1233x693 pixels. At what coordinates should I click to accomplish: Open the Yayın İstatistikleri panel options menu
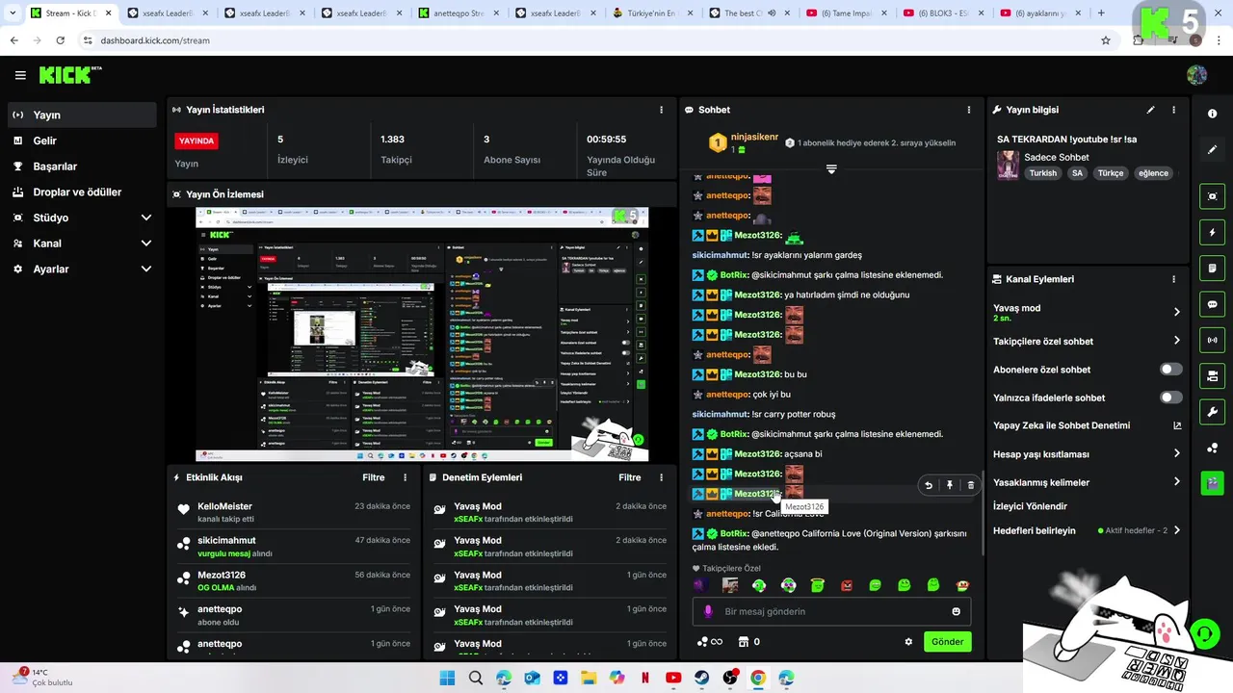pyautogui.click(x=661, y=110)
